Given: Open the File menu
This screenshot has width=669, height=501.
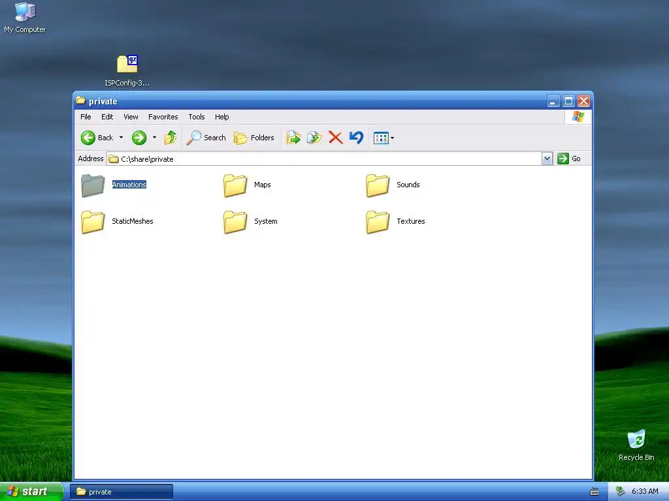Looking at the screenshot, I should (86, 117).
